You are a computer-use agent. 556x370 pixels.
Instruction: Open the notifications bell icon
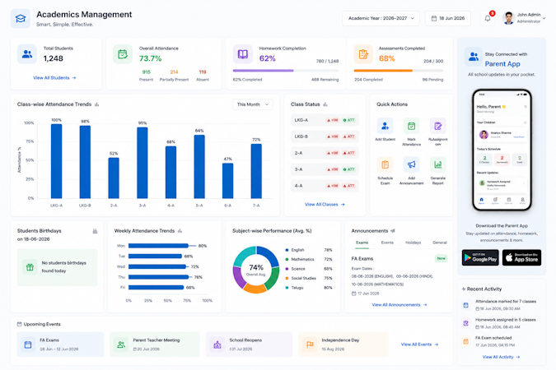[488, 18]
